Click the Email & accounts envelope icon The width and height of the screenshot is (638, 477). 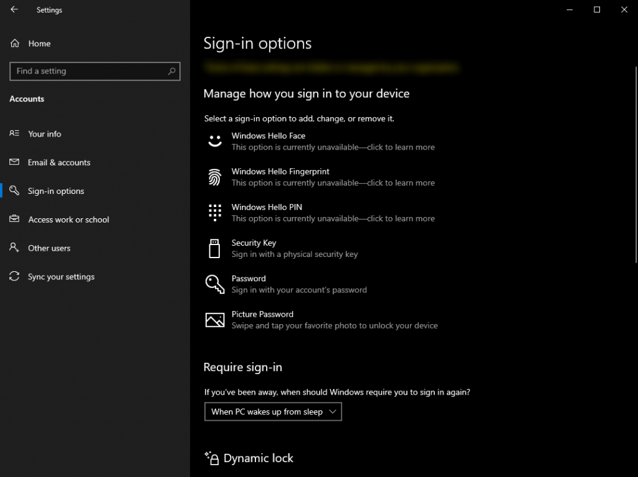14,161
